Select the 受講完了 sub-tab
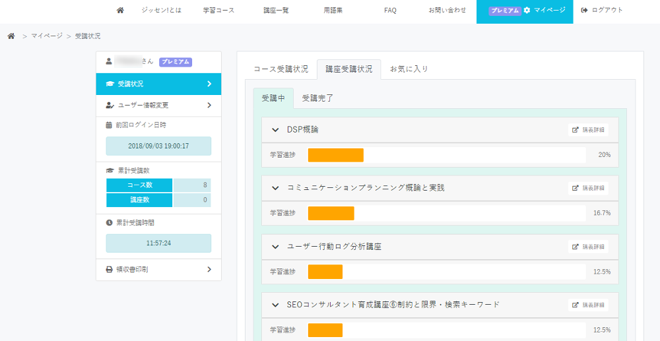This screenshot has height=341, width=660. coord(317,98)
